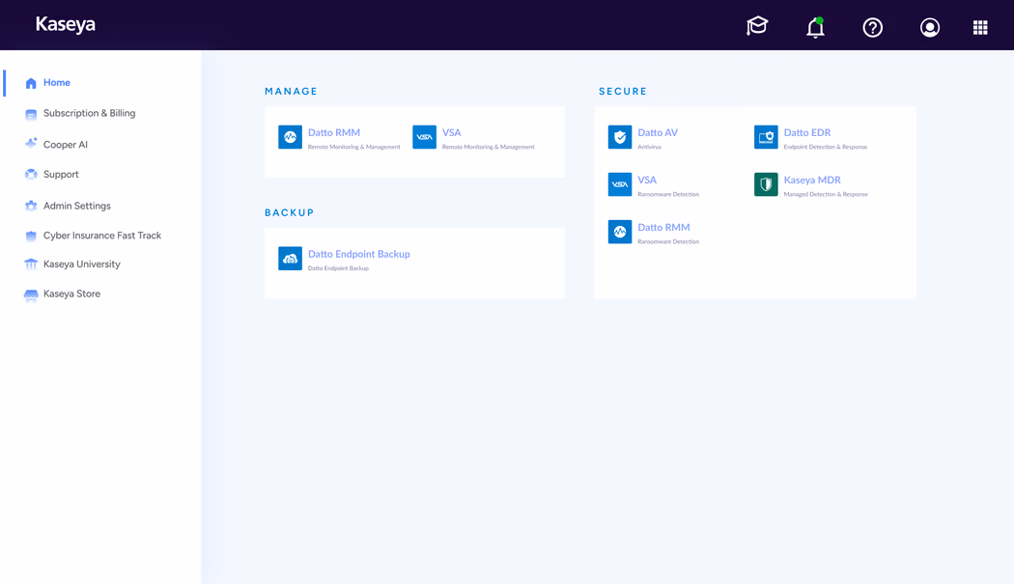Click the Home house icon in sidebar
The image size is (1014, 584).
tap(31, 83)
